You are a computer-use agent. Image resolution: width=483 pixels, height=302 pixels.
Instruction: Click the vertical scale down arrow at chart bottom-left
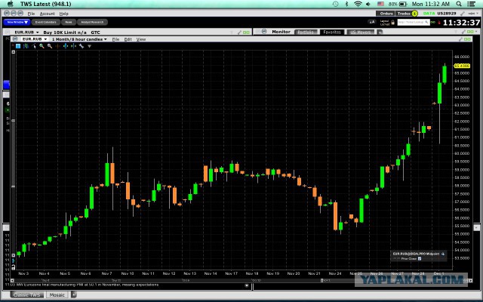14,255
